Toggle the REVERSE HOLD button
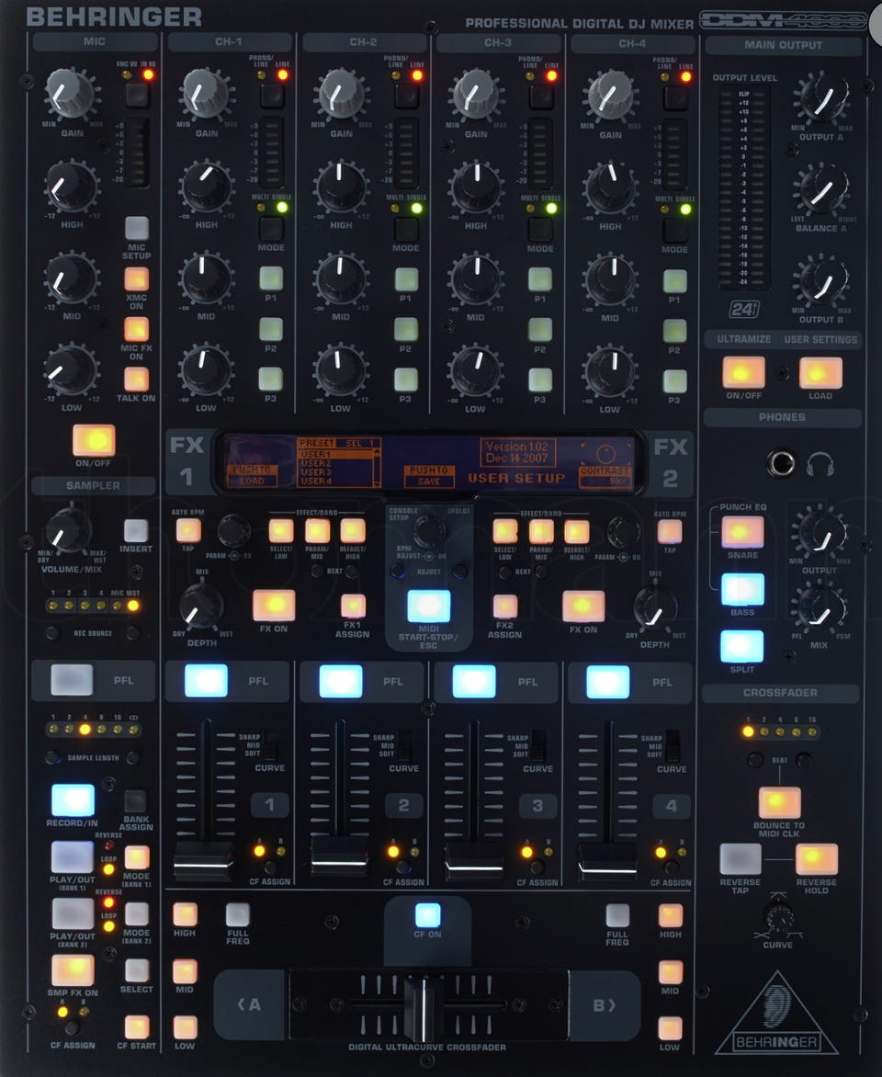Image resolution: width=882 pixels, height=1077 pixels. (x=817, y=859)
